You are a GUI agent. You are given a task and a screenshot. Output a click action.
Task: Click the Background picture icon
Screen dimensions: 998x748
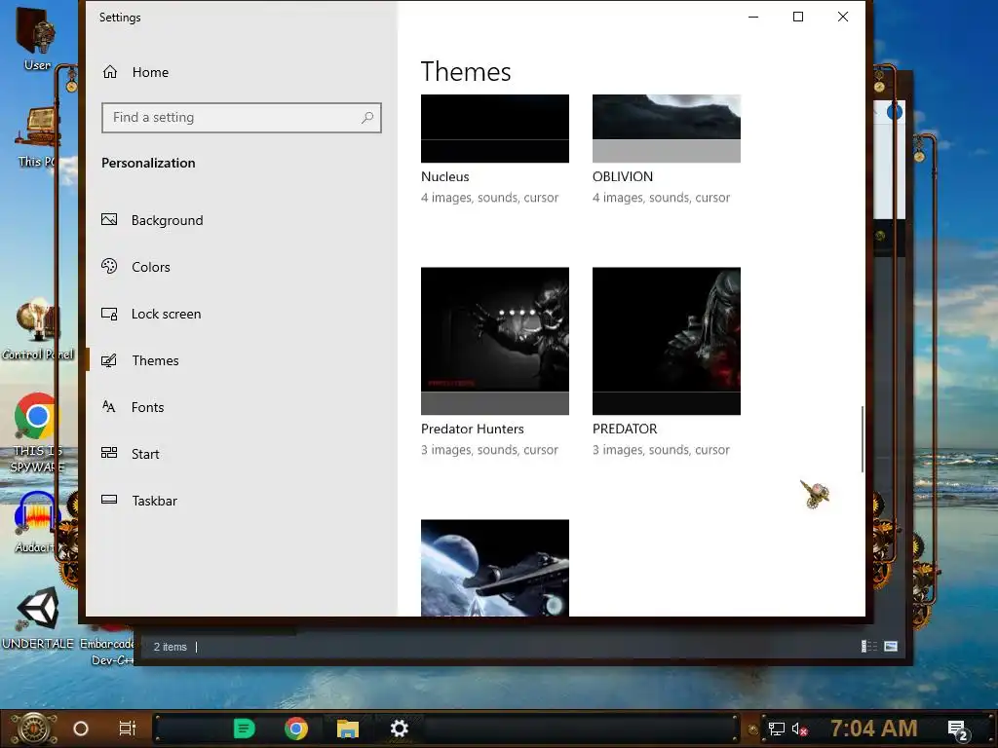[109, 219]
